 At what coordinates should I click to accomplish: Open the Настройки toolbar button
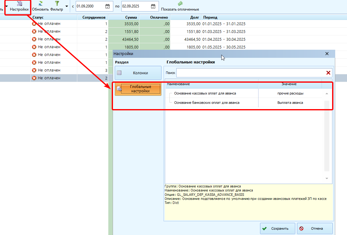pyautogui.click(x=19, y=7)
